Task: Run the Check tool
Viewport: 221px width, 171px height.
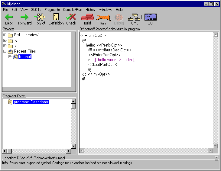Action: coord(71,18)
